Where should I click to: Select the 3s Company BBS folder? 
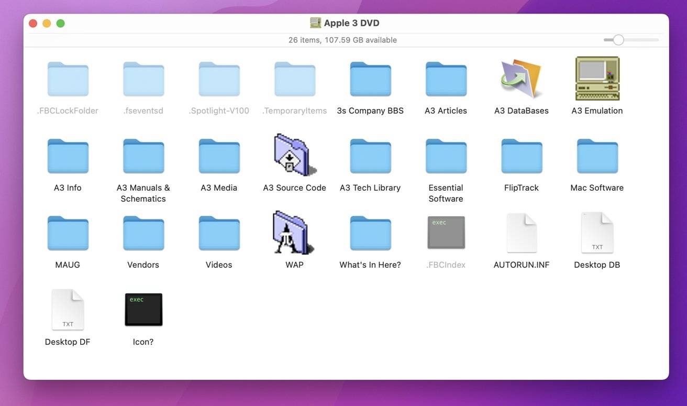(x=370, y=79)
